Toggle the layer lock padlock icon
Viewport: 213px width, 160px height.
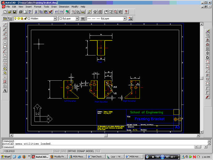click(x=26, y=18)
